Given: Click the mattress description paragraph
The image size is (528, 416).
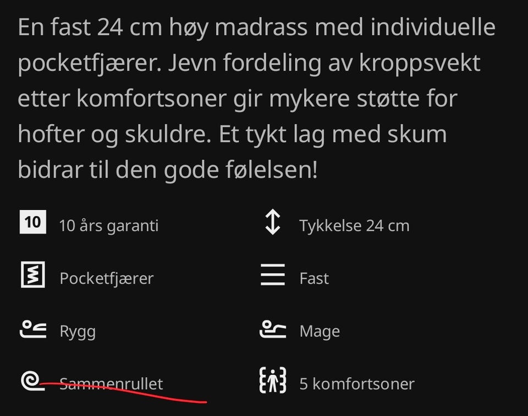Looking at the screenshot, I should click(257, 98).
